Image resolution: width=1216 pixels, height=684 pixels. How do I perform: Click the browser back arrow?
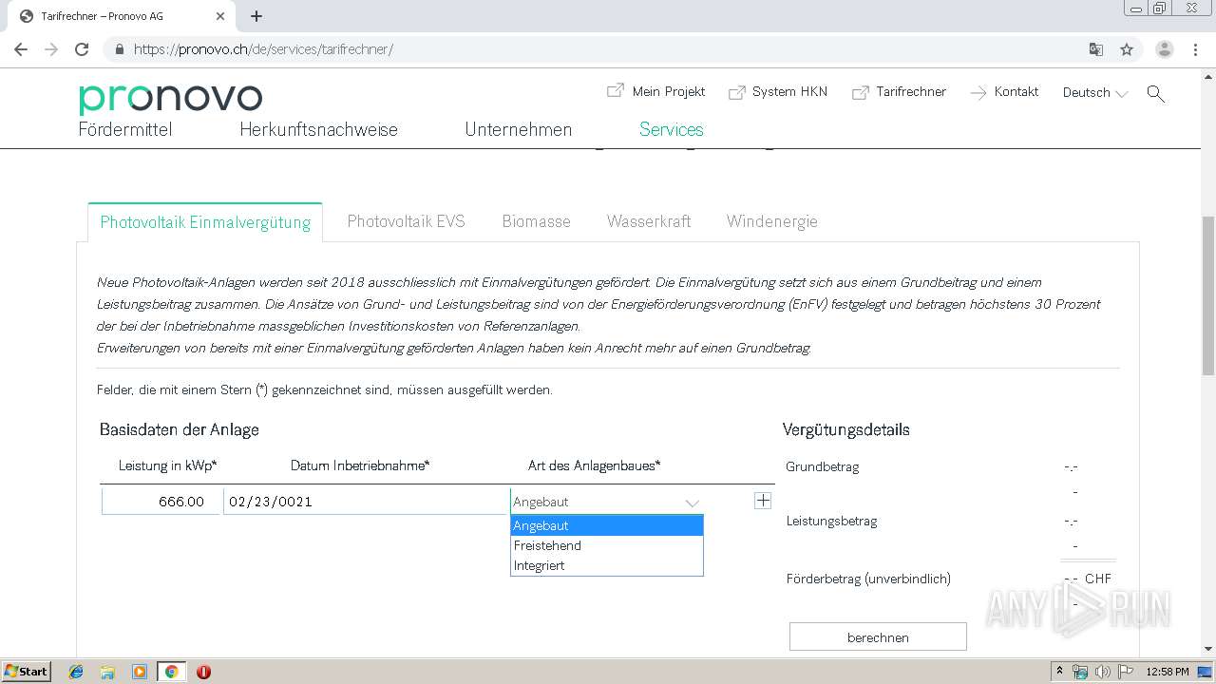coord(21,49)
